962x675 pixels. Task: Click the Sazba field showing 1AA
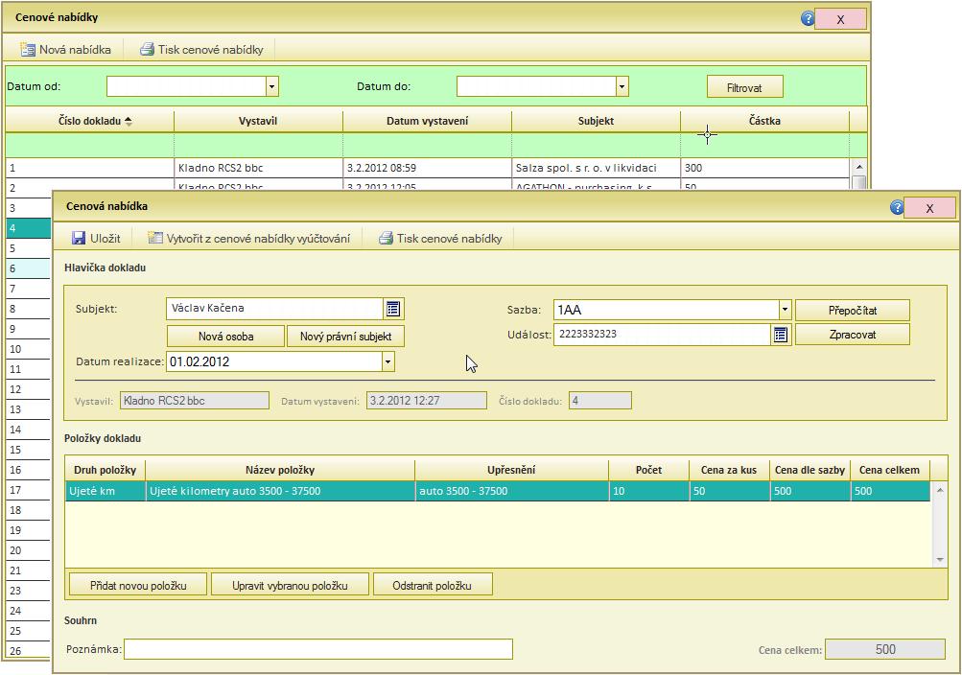(667, 310)
